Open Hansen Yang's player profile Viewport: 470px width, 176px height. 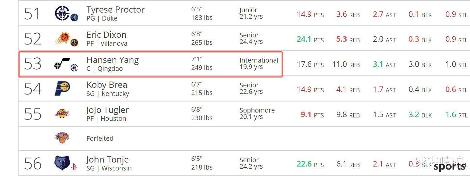tap(113, 60)
